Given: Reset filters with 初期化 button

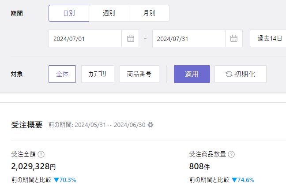Looking at the screenshot, I should click(x=241, y=74).
